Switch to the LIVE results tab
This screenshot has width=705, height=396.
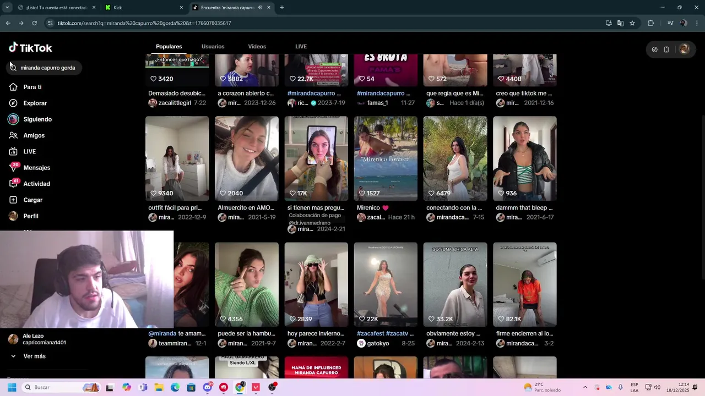coord(301,46)
